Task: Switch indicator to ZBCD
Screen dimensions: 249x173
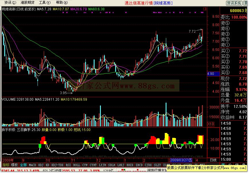Action: [139, 165]
